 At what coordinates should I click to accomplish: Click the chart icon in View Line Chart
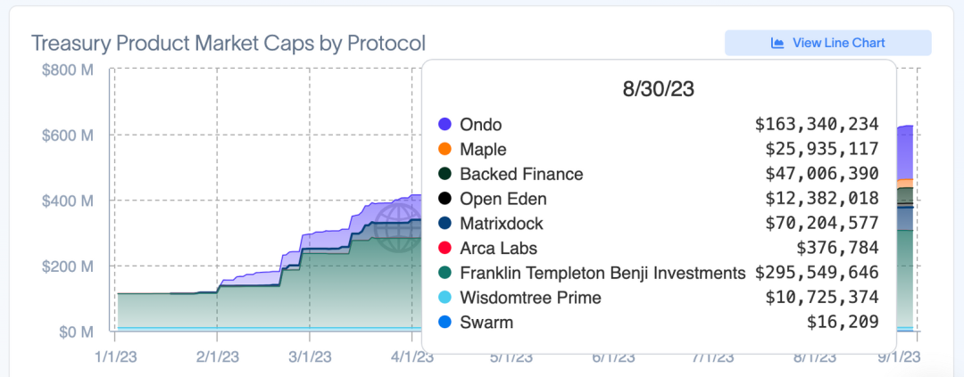(777, 43)
